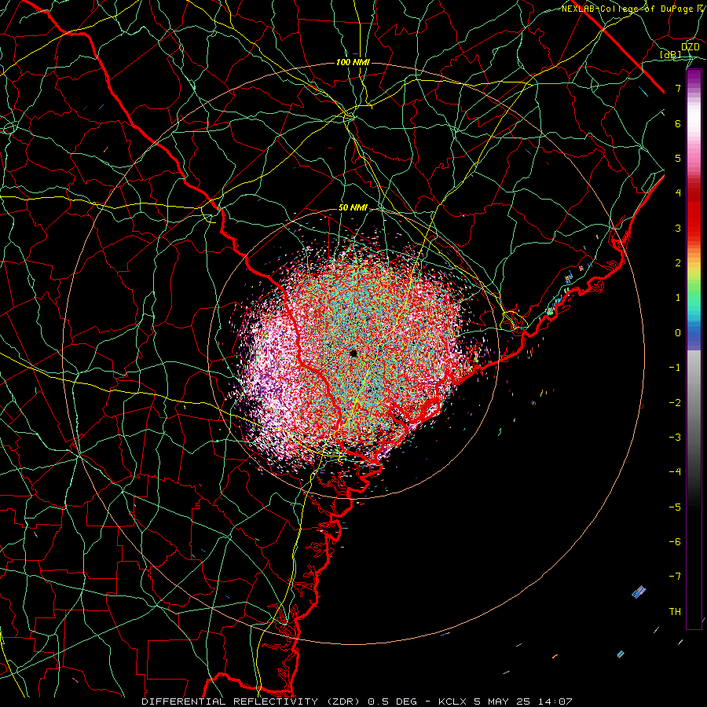Click the "-2" value on color scale
This screenshot has height=707, width=707.
point(675,402)
